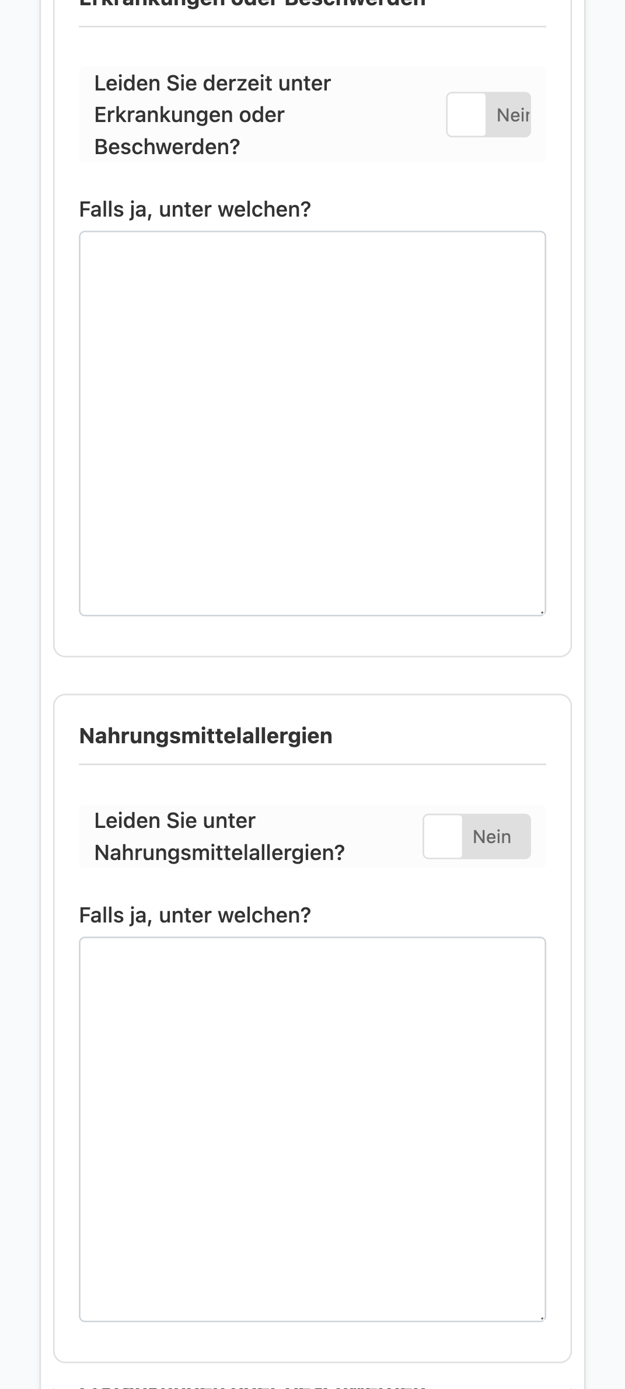Click the partially visible heading at page bottom
Viewport: 625px width, 1389px height.
252,1386
